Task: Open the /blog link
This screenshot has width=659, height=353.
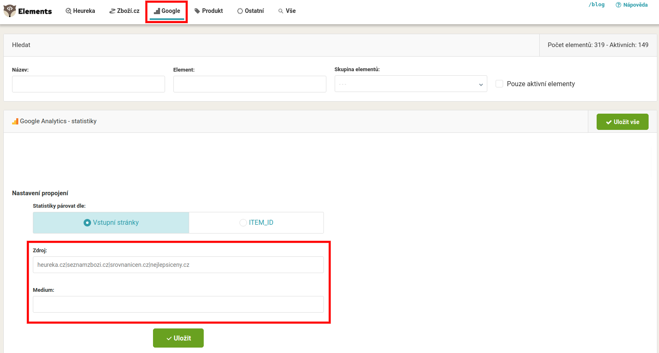Action: click(x=597, y=5)
